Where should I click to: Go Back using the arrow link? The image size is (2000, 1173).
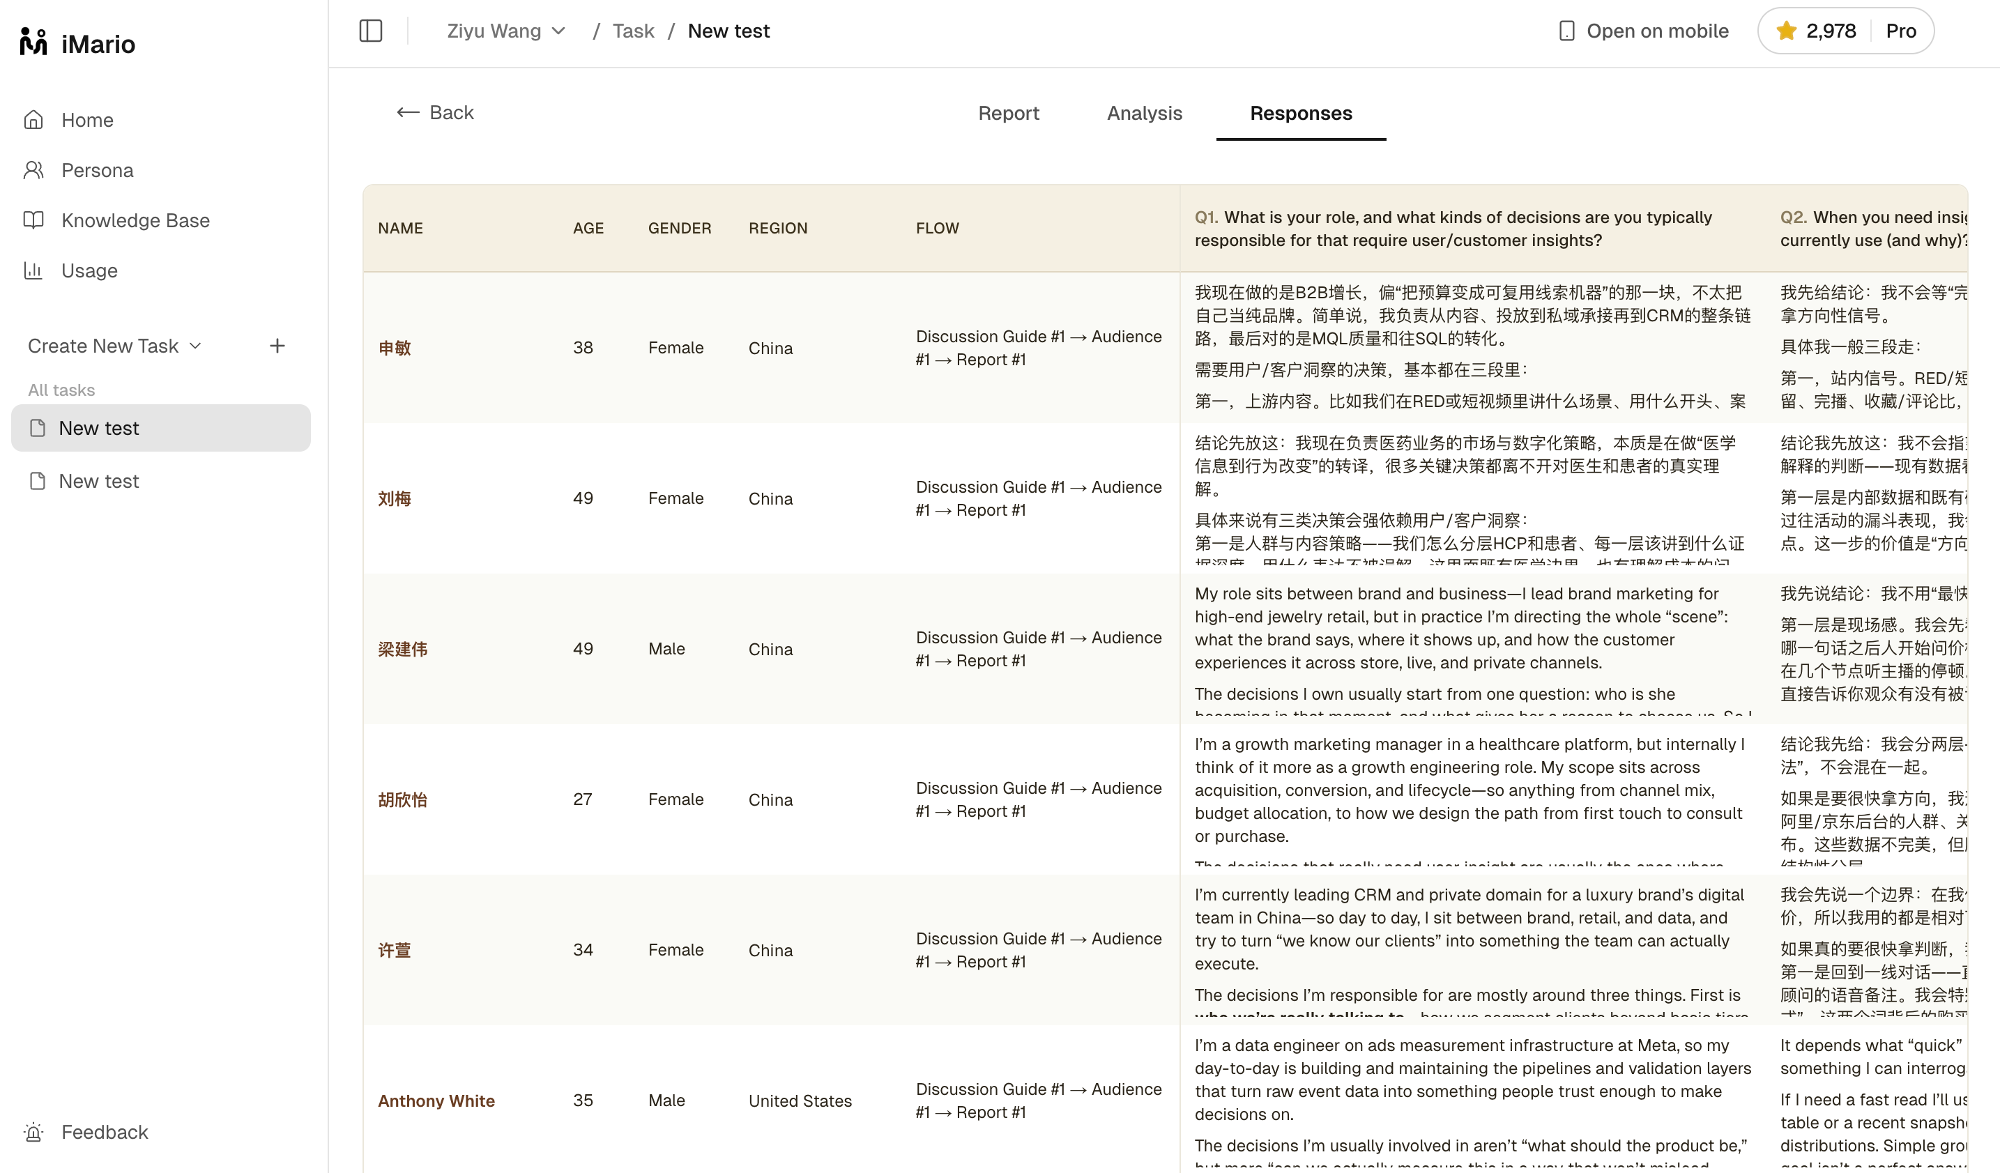coord(435,113)
